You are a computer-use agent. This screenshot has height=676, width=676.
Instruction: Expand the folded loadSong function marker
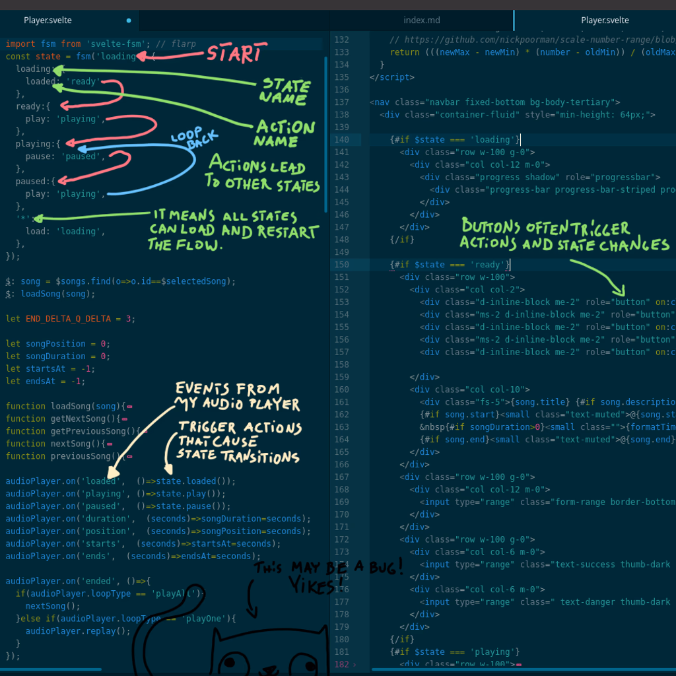[129, 407]
